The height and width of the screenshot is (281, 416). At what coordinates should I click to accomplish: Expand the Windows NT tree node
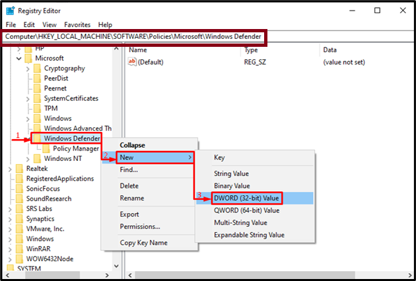(28, 159)
